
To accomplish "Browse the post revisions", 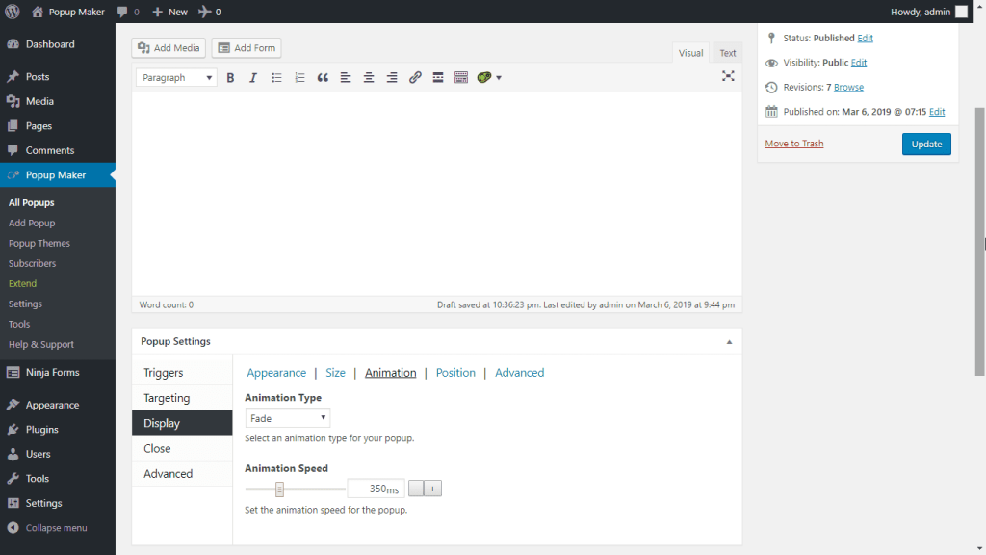I will (x=847, y=87).
